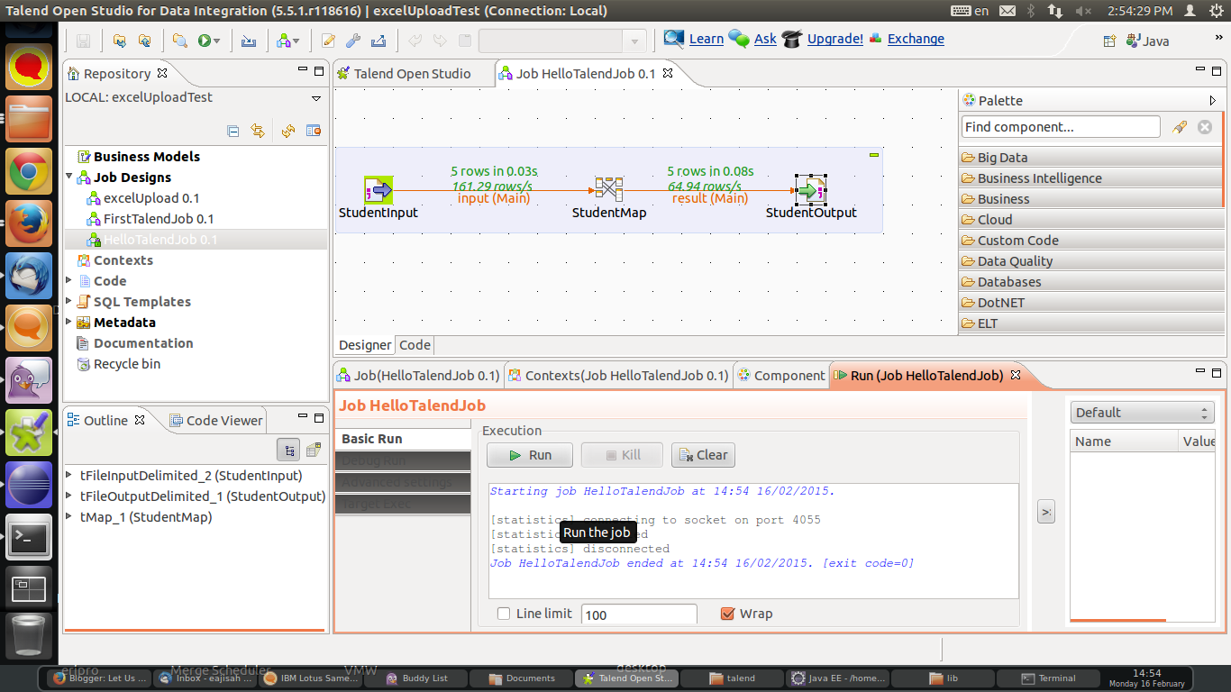Refresh the Repository view
1231x692 pixels.
click(x=287, y=131)
